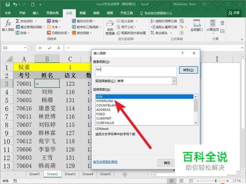246x184 pixels.
Task: Click the Go (转到) button in dialog
Action: point(188,70)
